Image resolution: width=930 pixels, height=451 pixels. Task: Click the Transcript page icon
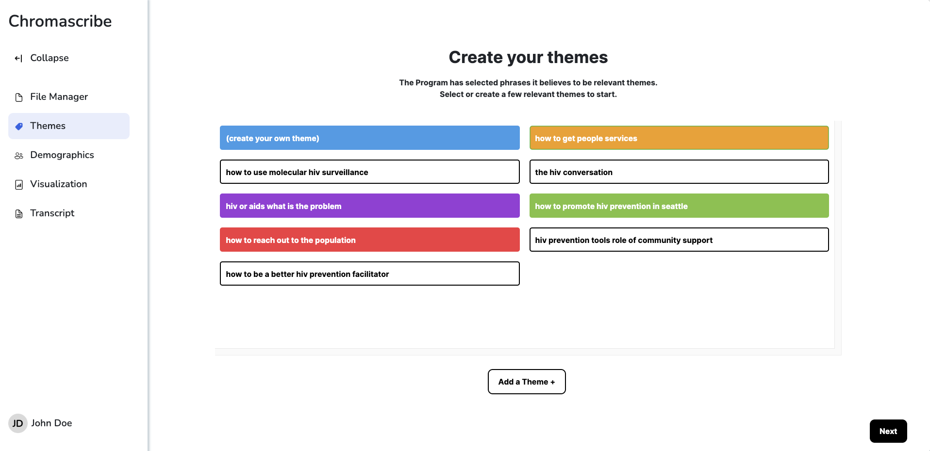click(19, 214)
